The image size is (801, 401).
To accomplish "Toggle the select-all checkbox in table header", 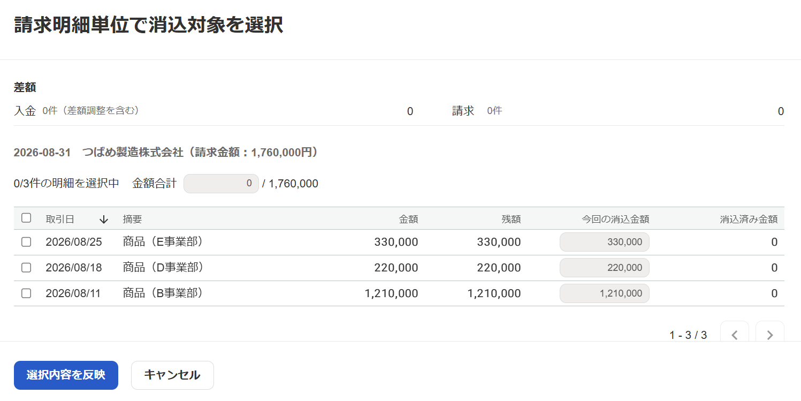I will 26,218.
